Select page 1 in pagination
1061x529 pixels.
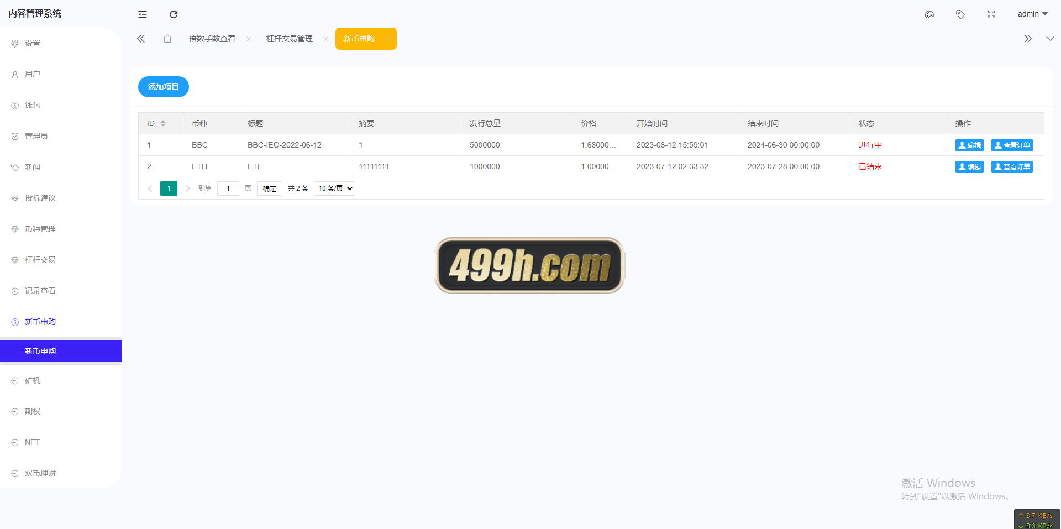(x=169, y=188)
